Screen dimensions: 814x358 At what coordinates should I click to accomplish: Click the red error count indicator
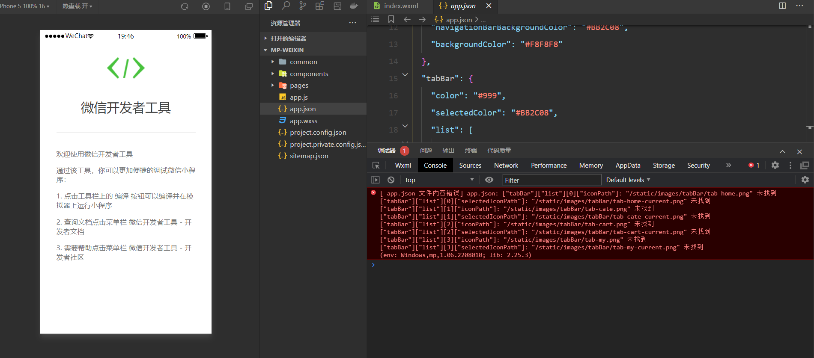click(754, 165)
